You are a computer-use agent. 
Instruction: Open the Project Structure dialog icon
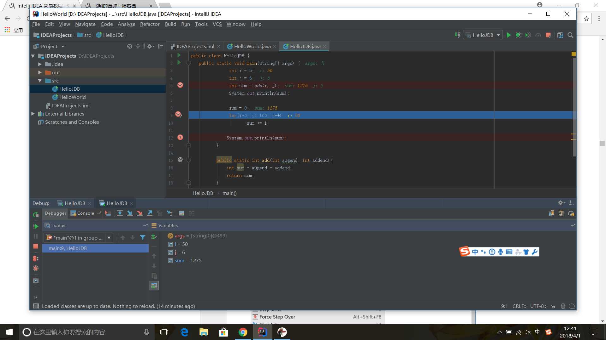560,35
